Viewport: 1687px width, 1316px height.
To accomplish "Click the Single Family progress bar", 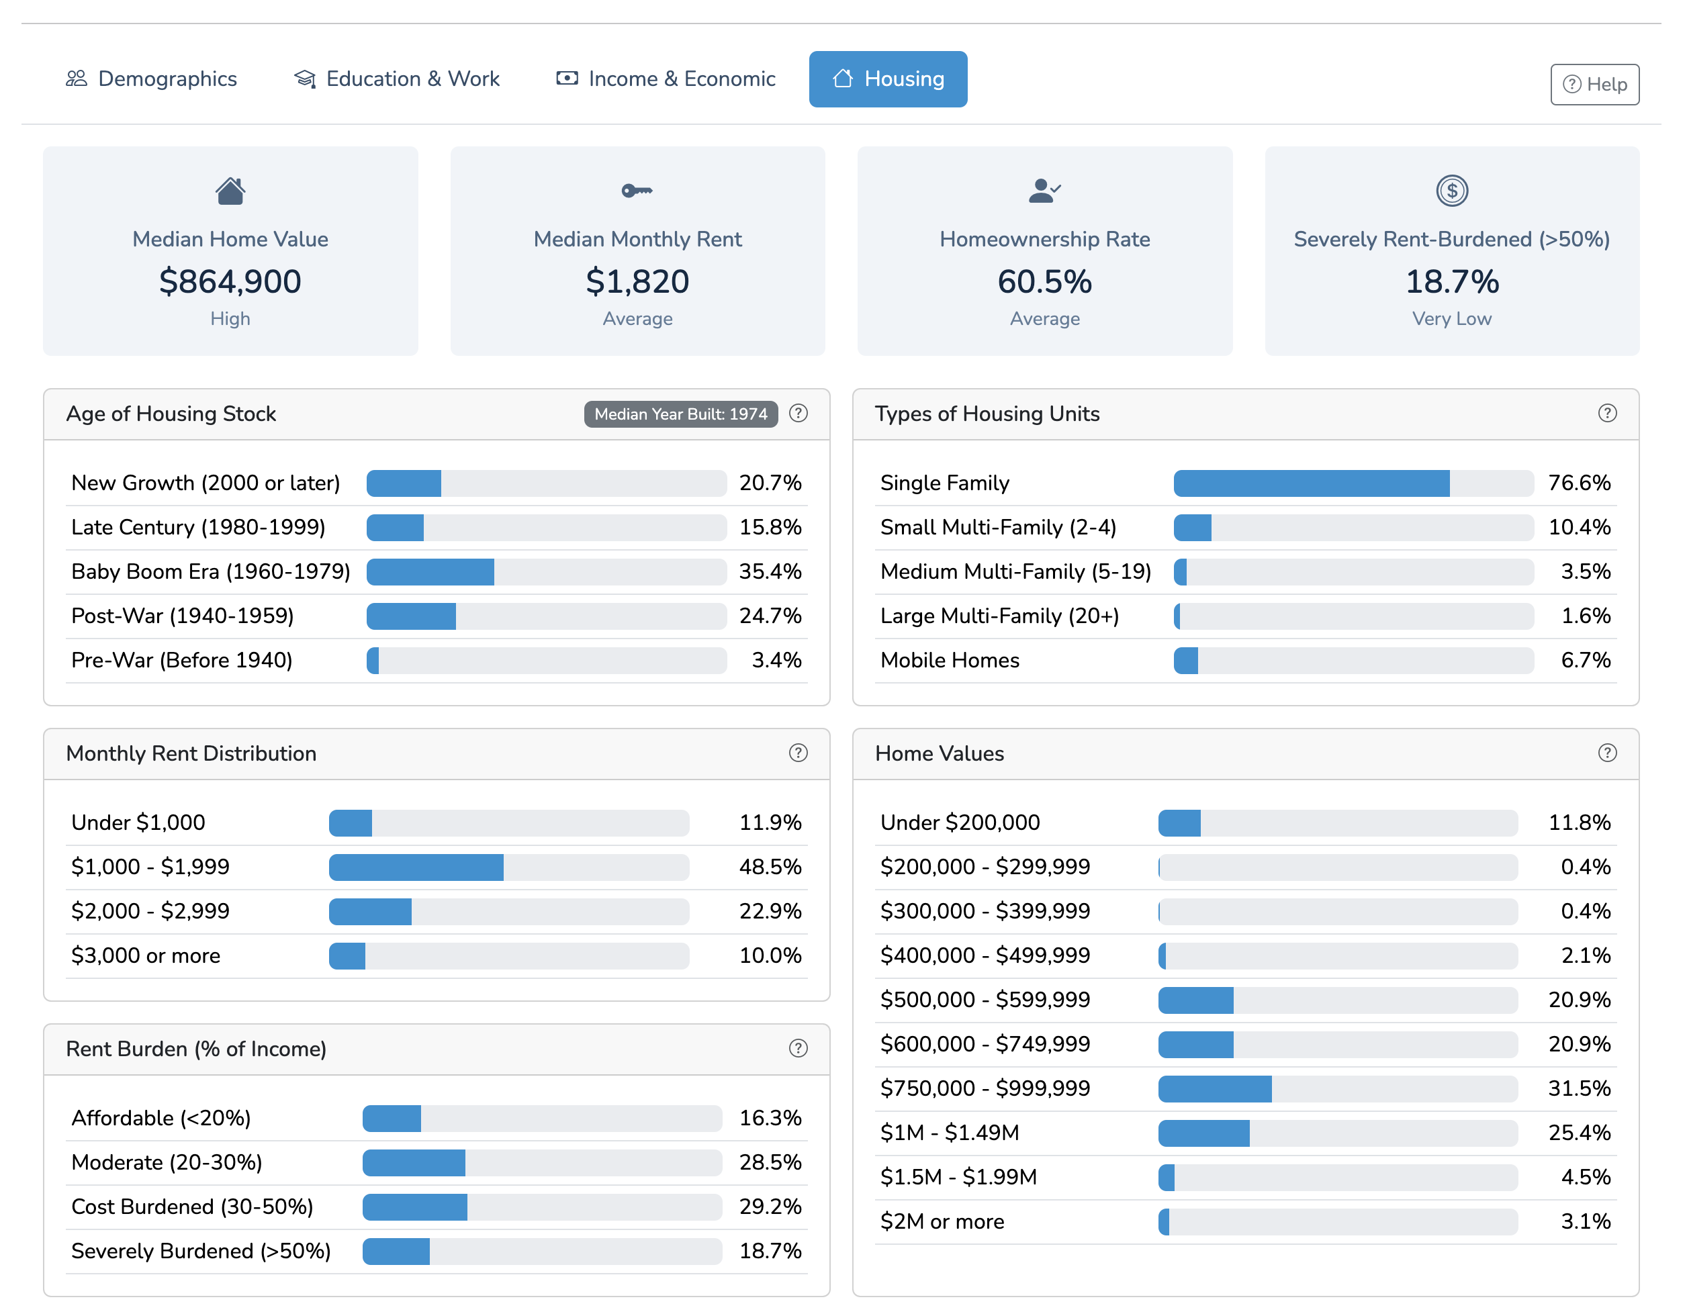I will [1353, 483].
